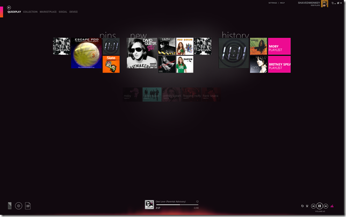Open now playing album art thumbnail

[149, 205]
